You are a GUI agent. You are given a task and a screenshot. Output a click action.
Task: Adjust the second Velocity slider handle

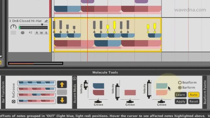click(117, 92)
